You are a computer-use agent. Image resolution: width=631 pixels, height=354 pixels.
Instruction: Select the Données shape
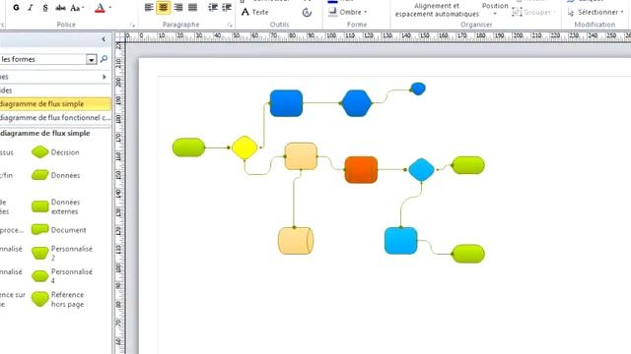(x=55, y=175)
